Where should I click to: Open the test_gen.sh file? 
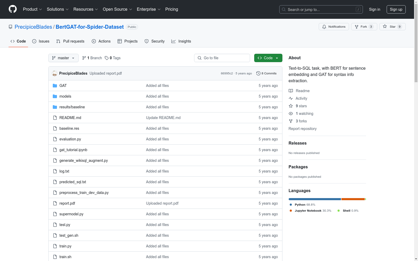tap(69, 235)
